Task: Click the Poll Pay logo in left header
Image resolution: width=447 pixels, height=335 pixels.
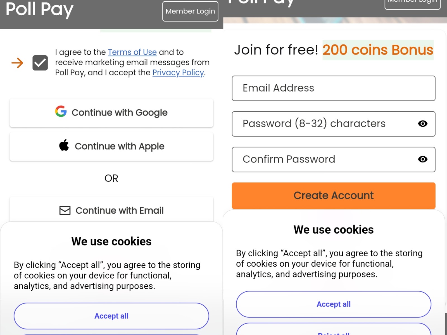Action: 39,9
